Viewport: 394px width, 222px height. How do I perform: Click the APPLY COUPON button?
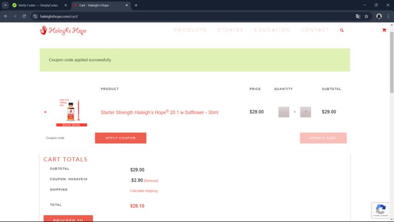(x=121, y=138)
